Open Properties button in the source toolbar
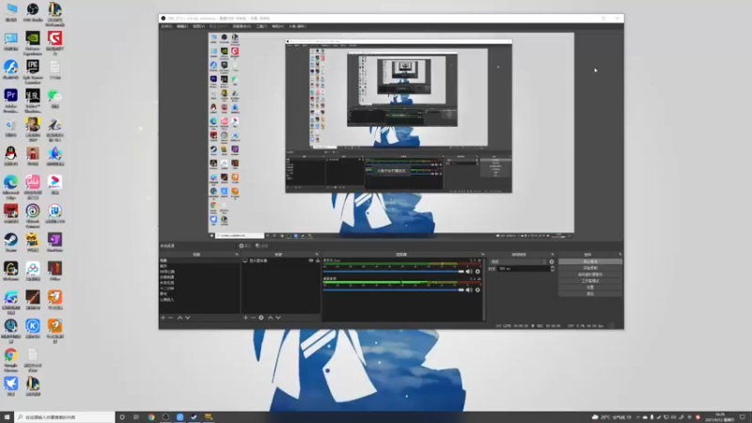The height and width of the screenshot is (423, 752). click(x=245, y=245)
